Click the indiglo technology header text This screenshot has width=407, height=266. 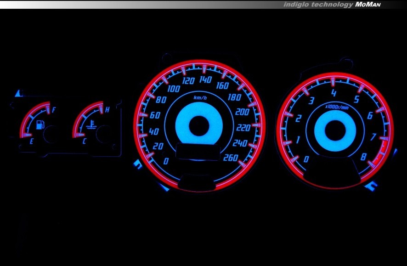coord(318,4)
